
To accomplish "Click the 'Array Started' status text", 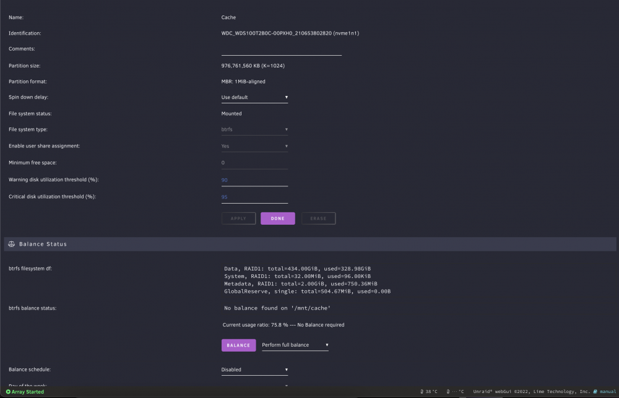I will [28, 392].
